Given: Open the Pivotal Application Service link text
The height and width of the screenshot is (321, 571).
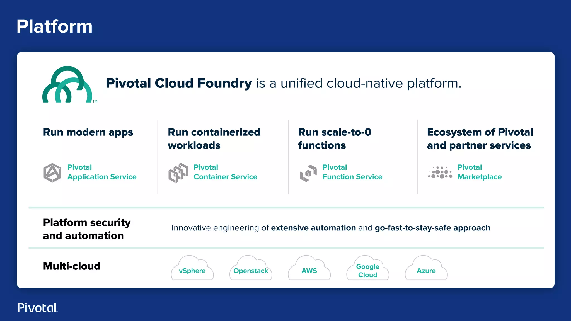Looking at the screenshot, I should (102, 172).
